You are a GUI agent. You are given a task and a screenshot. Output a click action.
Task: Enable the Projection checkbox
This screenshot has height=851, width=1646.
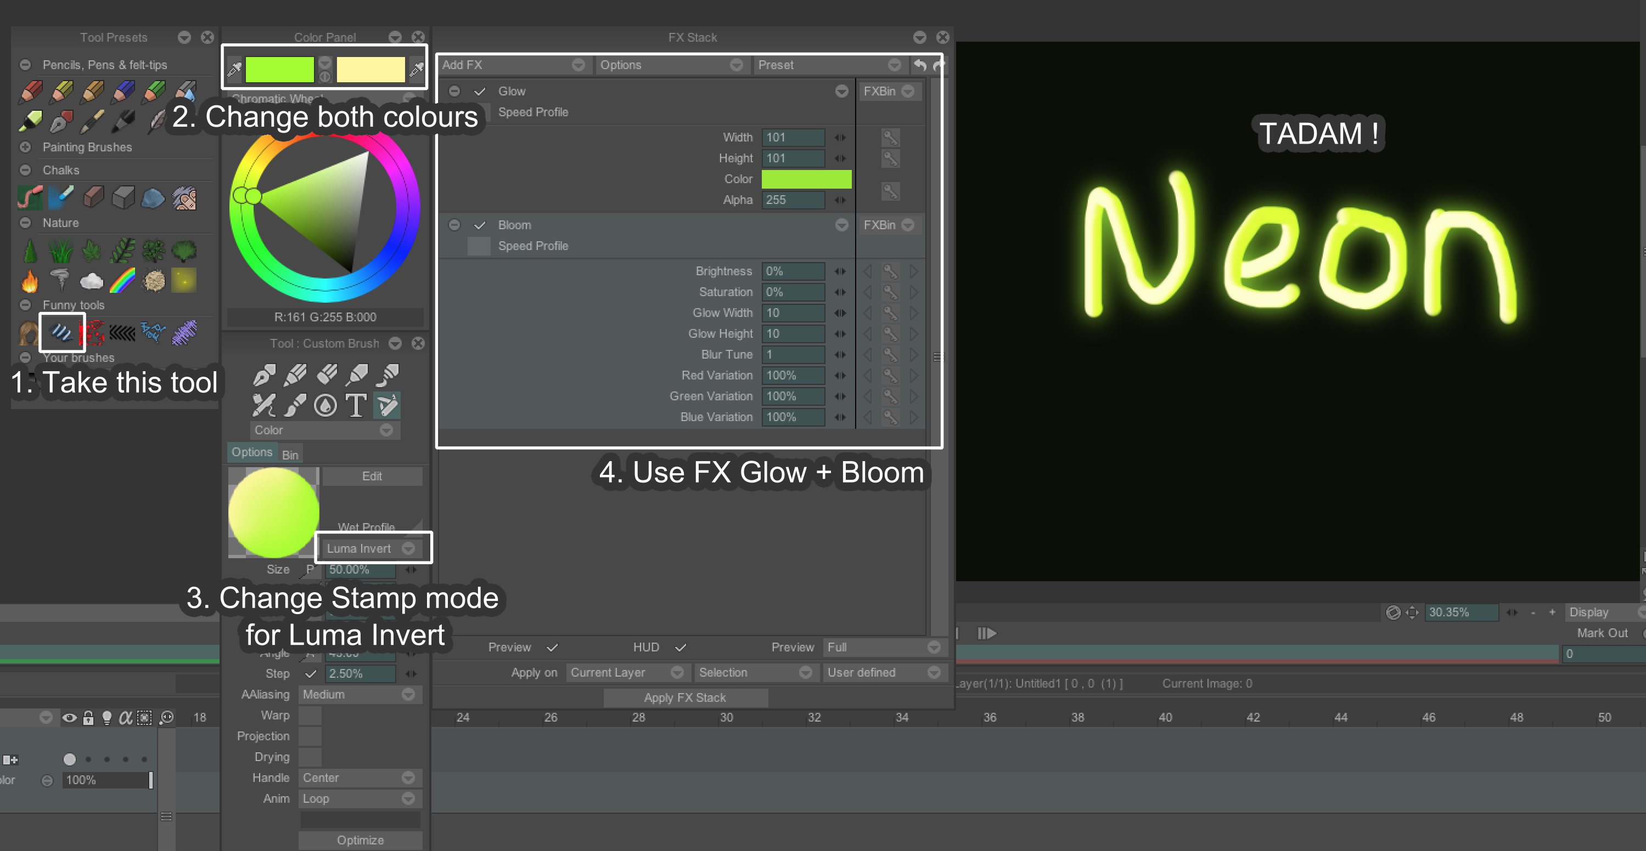310,736
